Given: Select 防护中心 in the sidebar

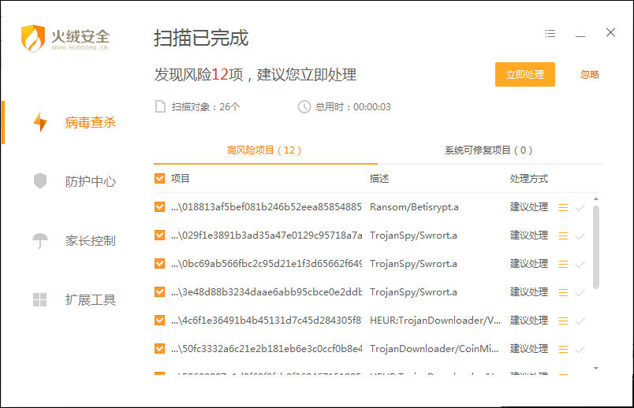Looking at the screenshot, I should click(90, 181).
